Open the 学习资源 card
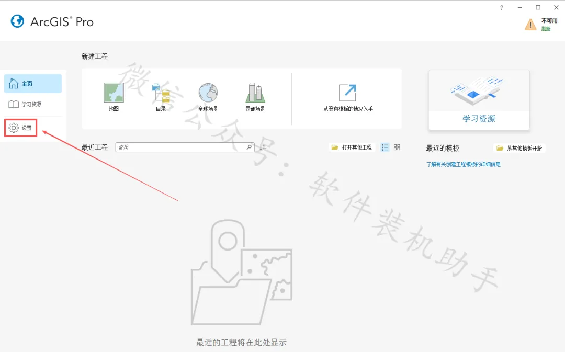The height and width of the screenshot is (352, 565). [x=479, y=100]
